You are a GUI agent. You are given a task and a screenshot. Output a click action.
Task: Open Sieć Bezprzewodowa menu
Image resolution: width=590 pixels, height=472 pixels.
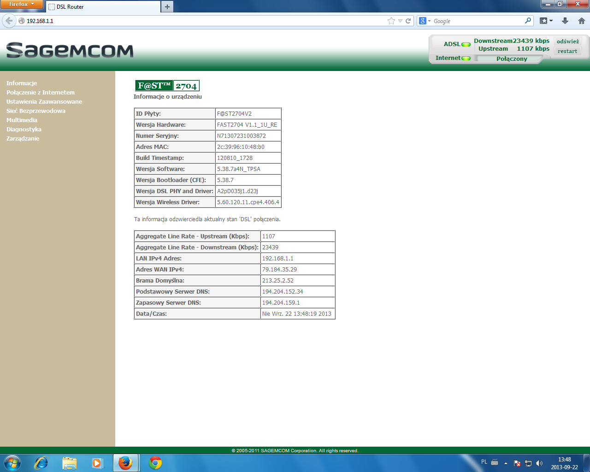[36, 111]
